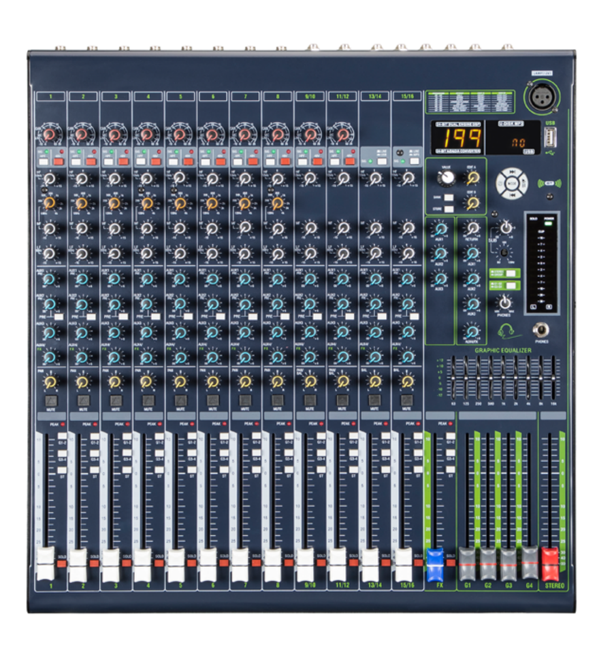614x653 pixels.
Task: Solo channel 1 with red SOLO button
Action: (62, 563)
